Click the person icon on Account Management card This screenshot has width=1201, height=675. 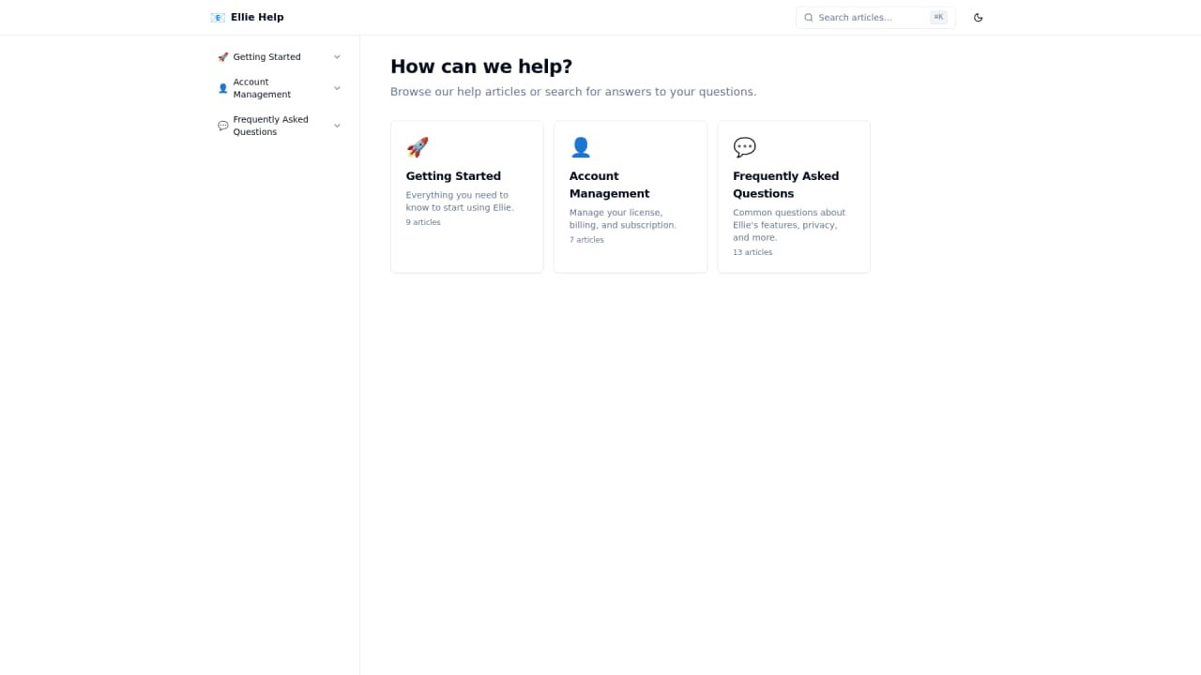581,147
